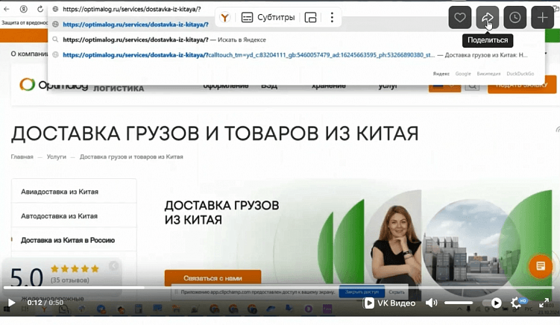560x325 pixels.
Task: Click the '0:12 / 0:50' time display
Action: 45,303
